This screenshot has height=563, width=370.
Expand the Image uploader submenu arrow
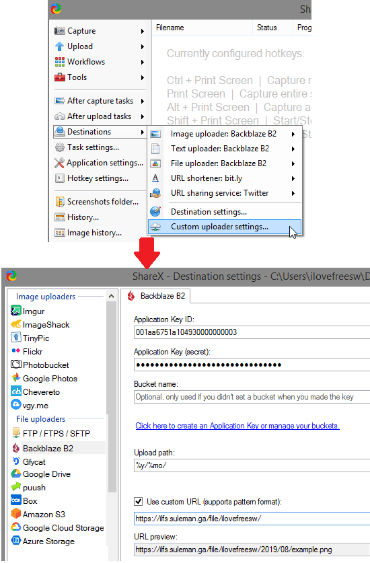tap(293, 135)
